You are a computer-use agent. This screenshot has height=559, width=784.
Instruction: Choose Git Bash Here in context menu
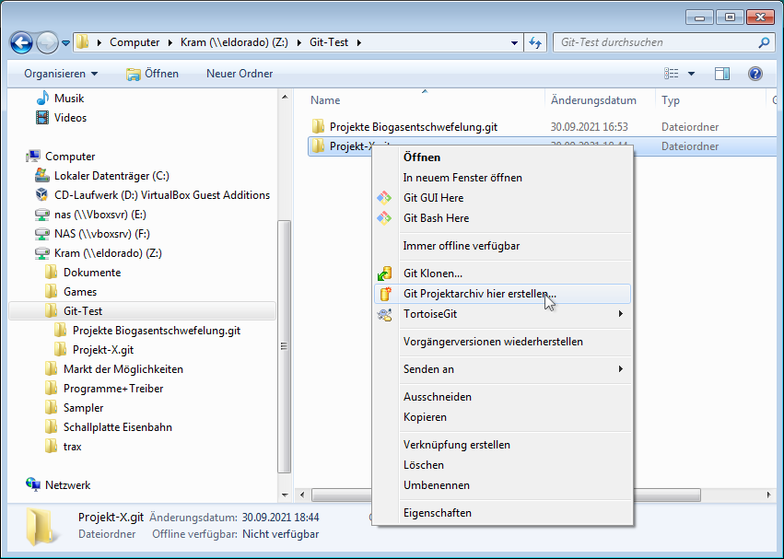click(x=502, y=218)
